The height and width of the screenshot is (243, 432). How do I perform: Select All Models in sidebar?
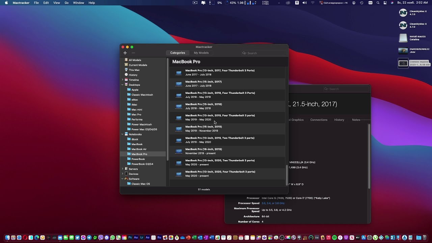pos(143,60)
